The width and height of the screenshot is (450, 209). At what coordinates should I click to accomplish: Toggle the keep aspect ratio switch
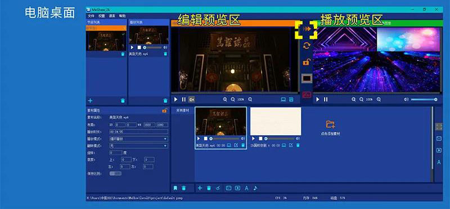115,174
